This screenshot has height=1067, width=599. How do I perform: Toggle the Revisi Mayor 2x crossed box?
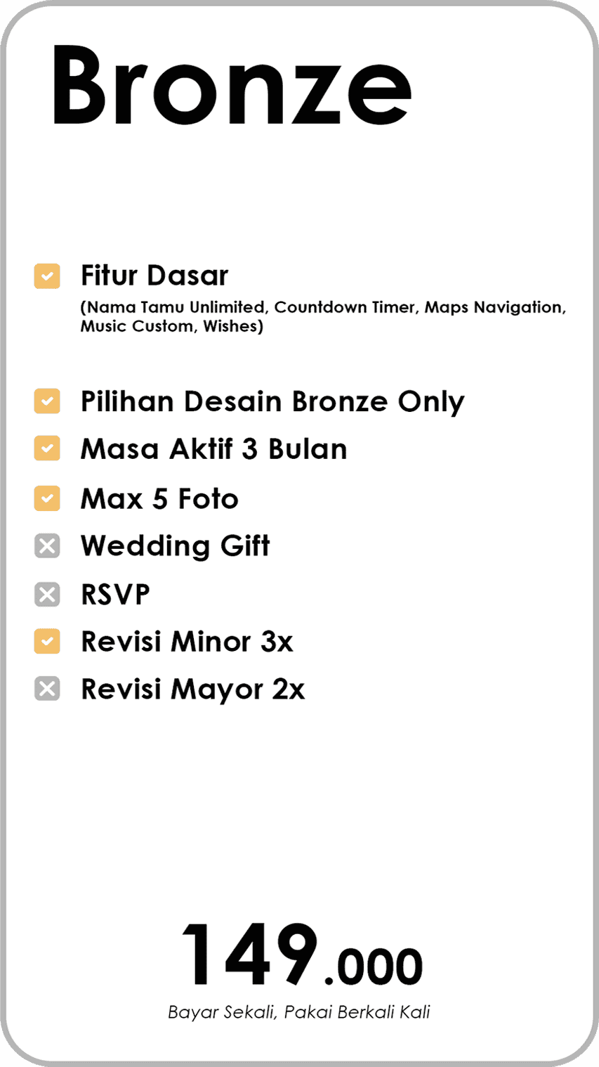47,689
